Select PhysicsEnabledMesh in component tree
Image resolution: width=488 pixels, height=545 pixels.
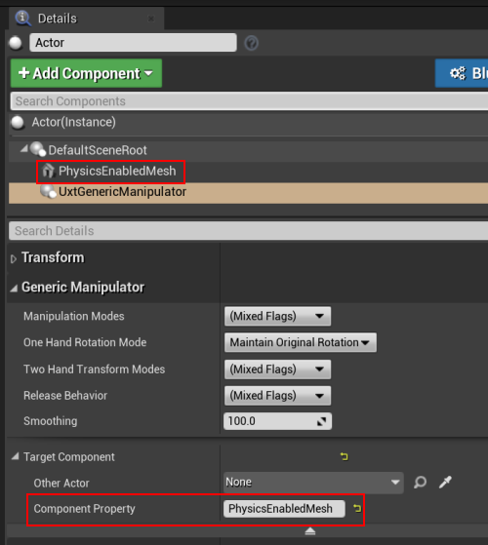[x=117, y=171]
